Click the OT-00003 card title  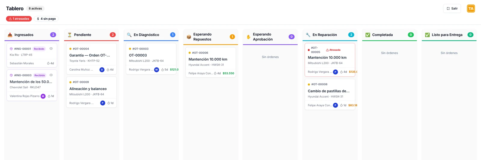pos(138,55)
